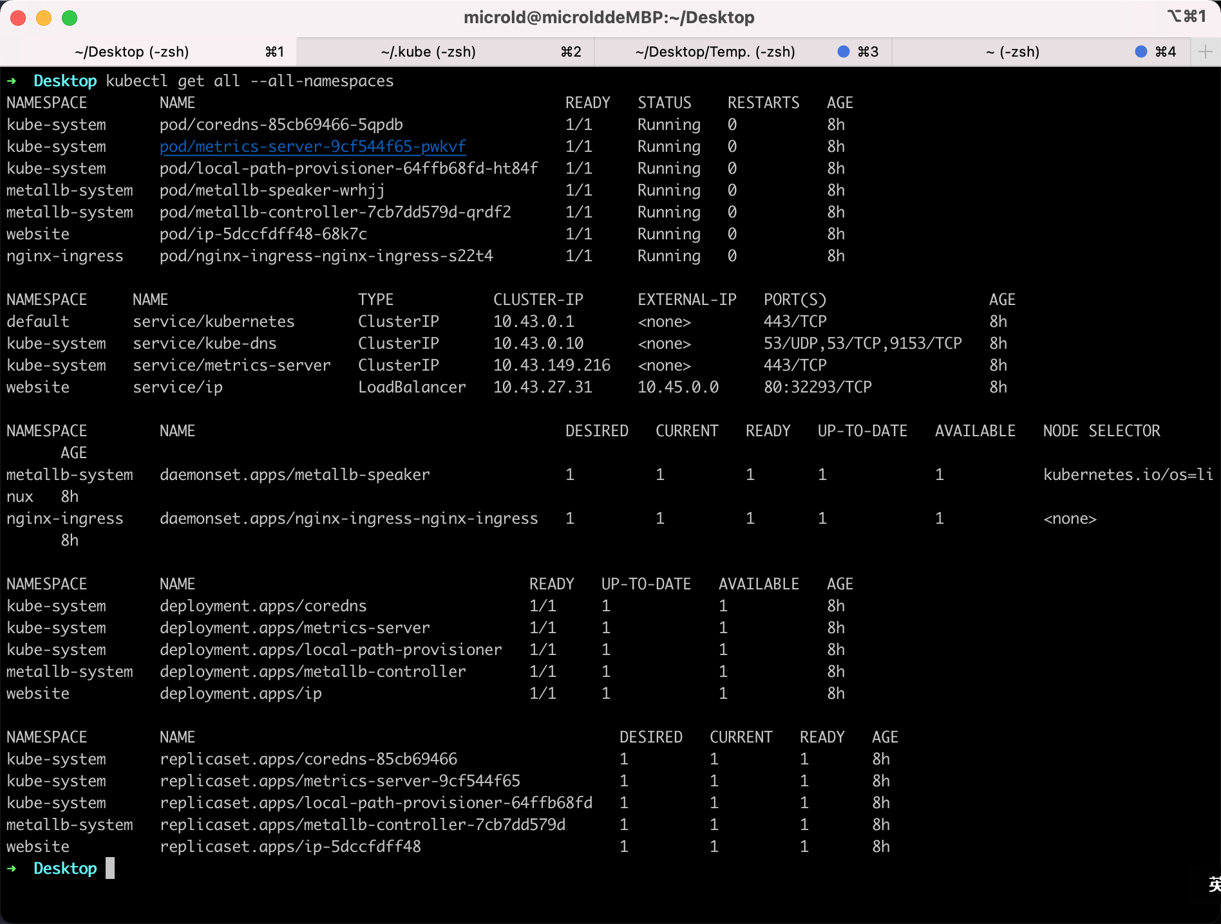Select pod/local-path-provisioner-64ffb68fd-ht84f text
Viewport: 1221px width, 924px height.
(349, 169)
